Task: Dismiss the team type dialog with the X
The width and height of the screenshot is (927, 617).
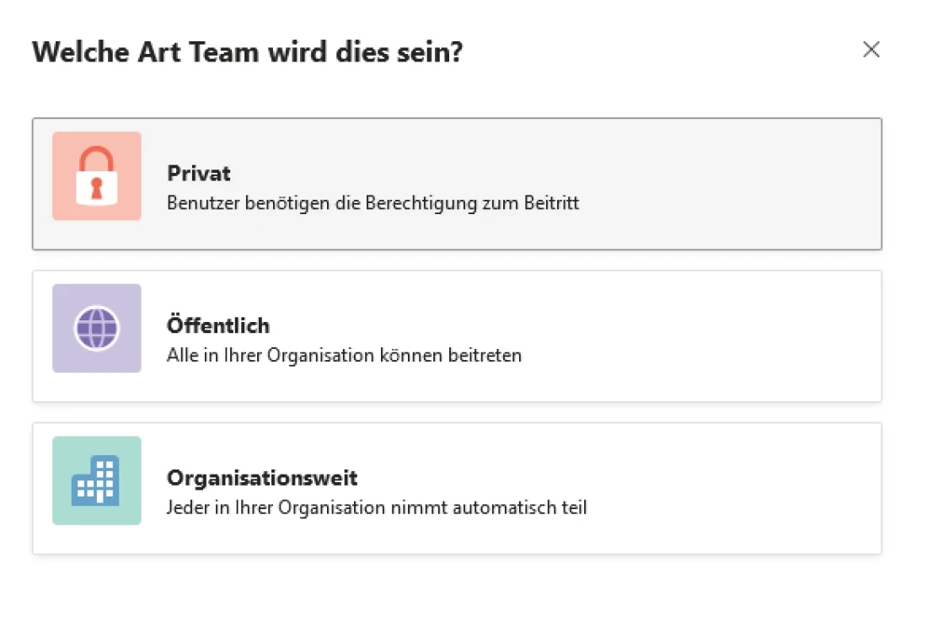Action: click(871, 50)
